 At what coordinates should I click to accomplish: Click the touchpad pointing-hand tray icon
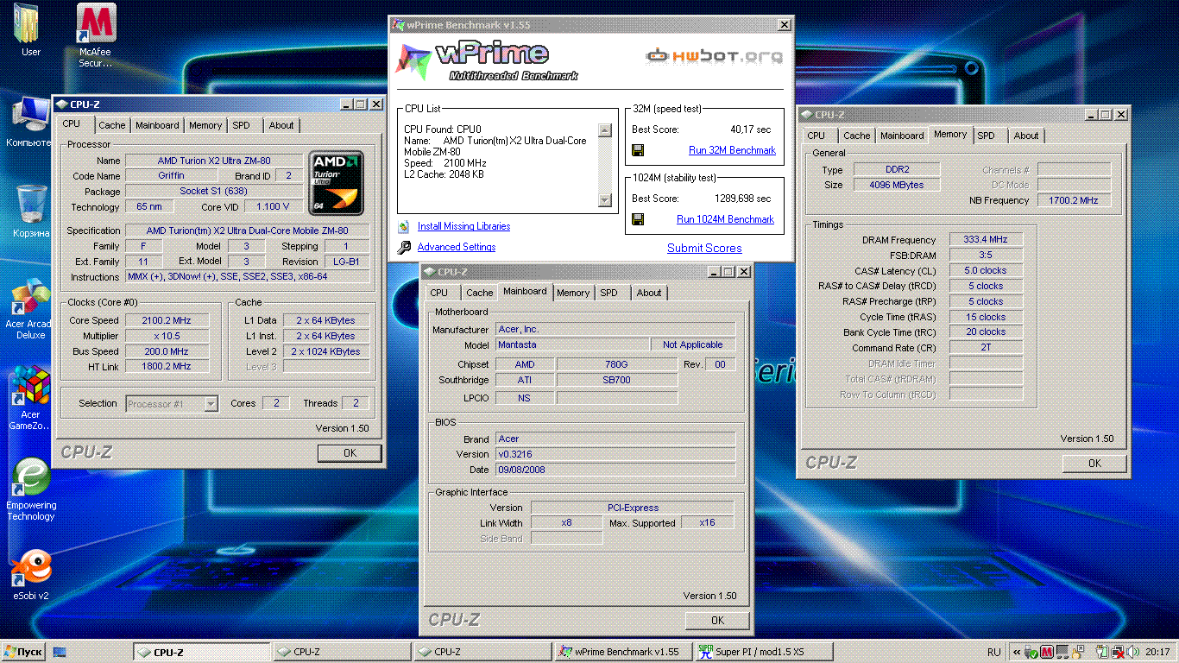click(x=1077, y=653)
